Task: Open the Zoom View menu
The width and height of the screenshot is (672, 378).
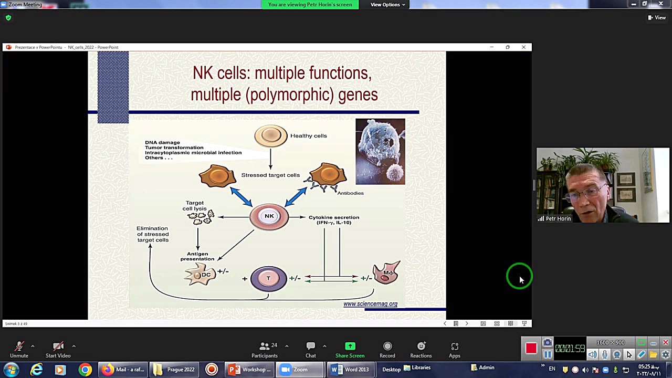Action: (657, 17)
